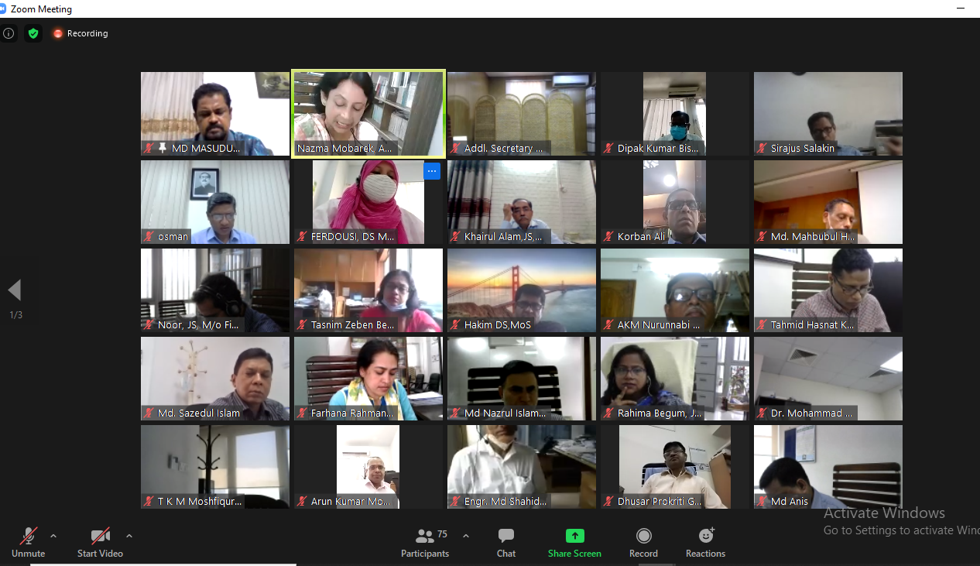Expand the arrow beside Participants

(x=466, y=536)
